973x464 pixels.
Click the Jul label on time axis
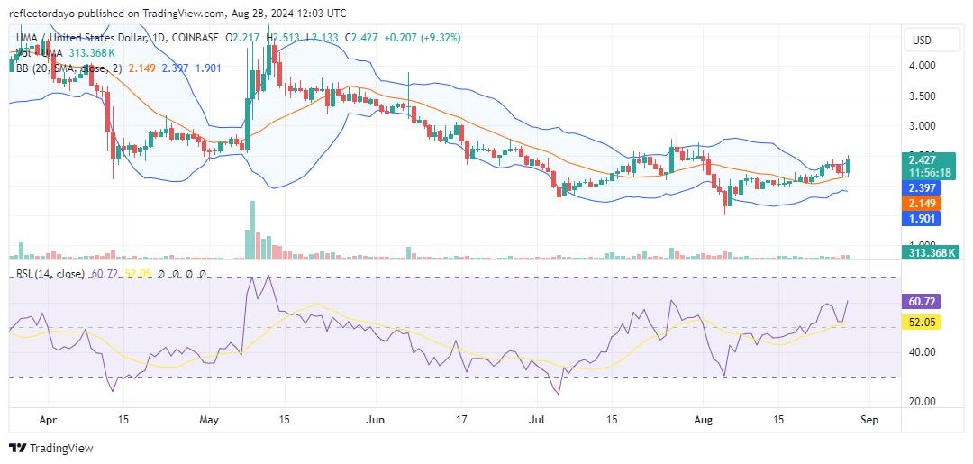537,419
